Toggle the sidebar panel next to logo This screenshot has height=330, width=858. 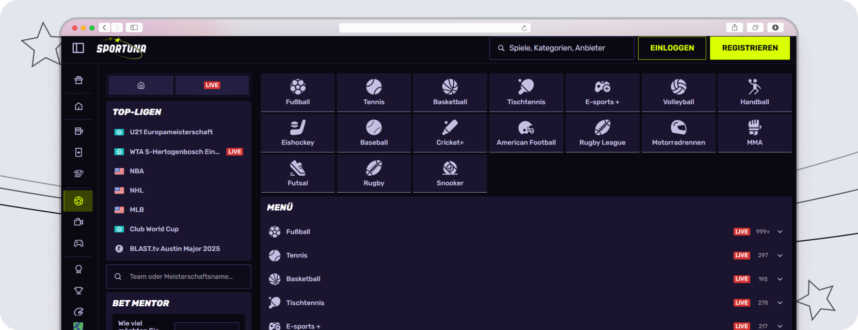tap(78, 48)
